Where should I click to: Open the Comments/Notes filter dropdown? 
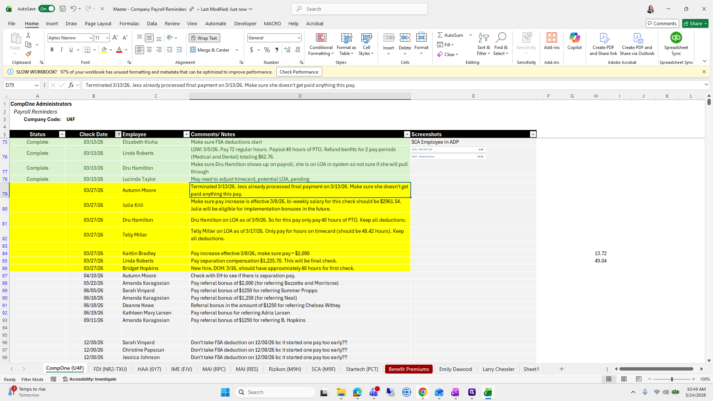click(407, 134)
